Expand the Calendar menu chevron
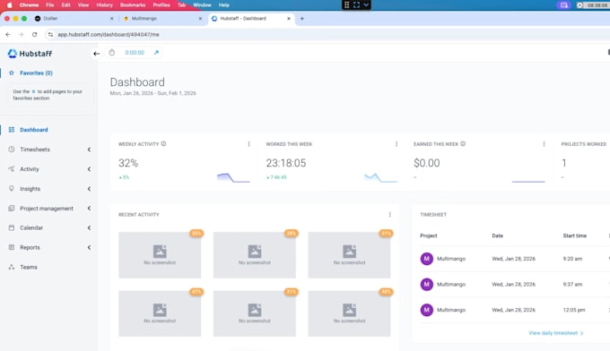 pos(89,227)
